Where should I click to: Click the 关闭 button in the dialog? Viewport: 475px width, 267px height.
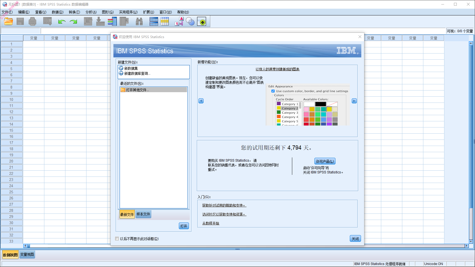click(355, 239)
